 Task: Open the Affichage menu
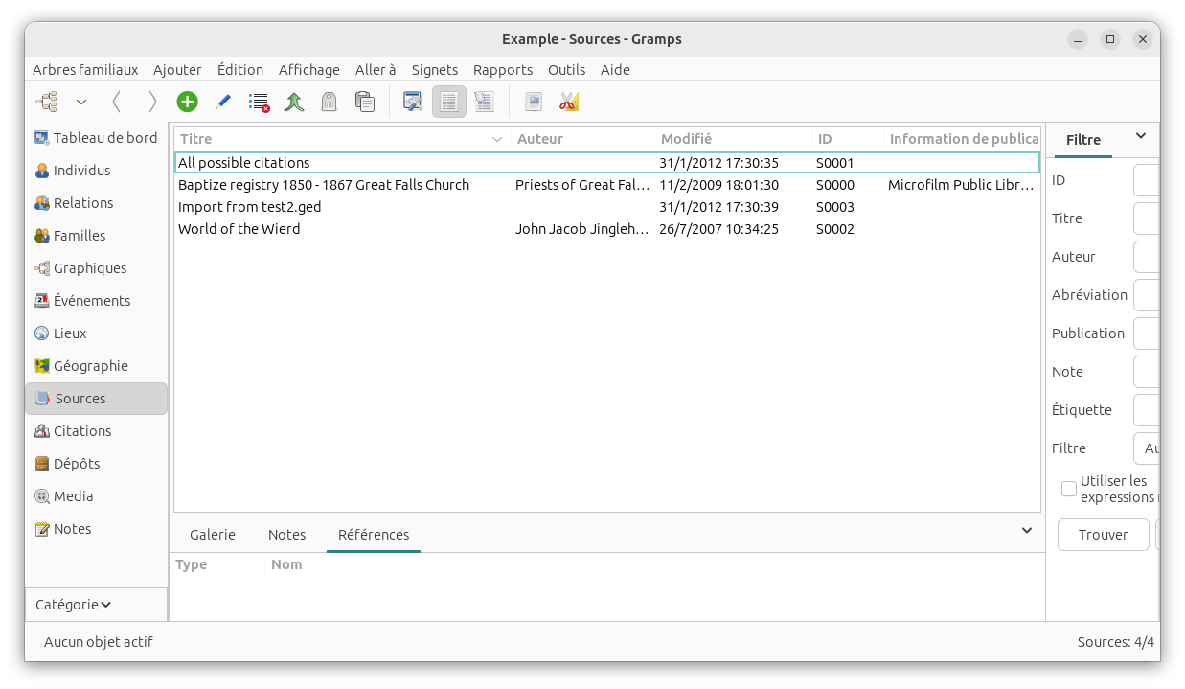[309, 70]
